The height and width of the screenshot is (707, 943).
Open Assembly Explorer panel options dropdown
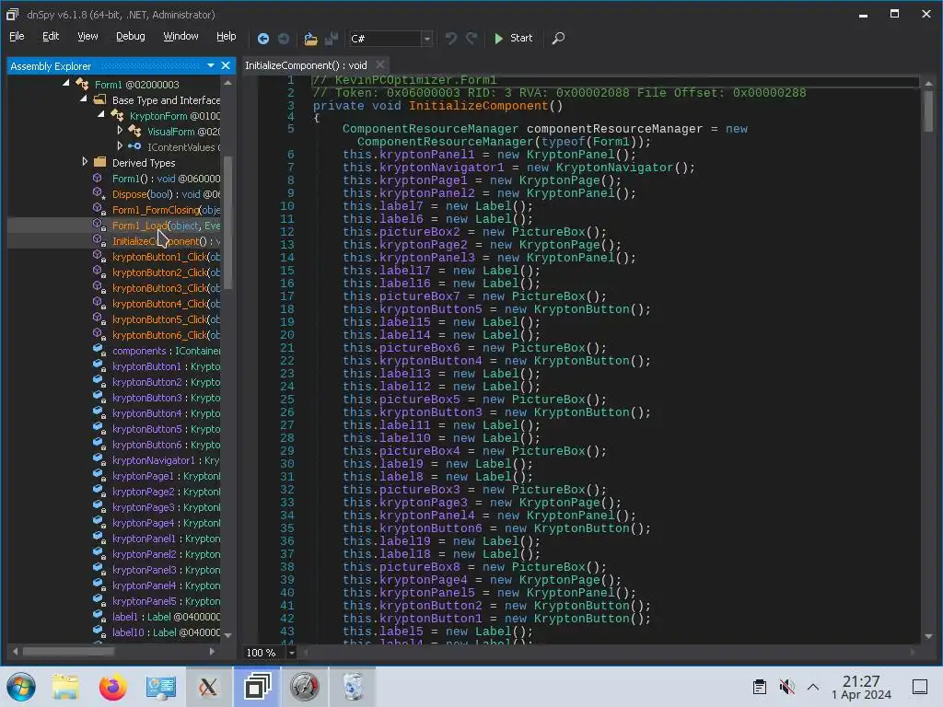[211, 65]
